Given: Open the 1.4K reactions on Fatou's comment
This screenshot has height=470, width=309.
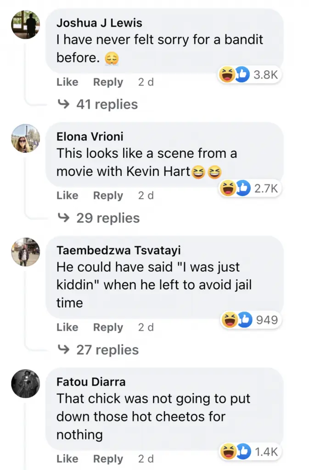Looking at the screenshot, I should tap(249, 452).
